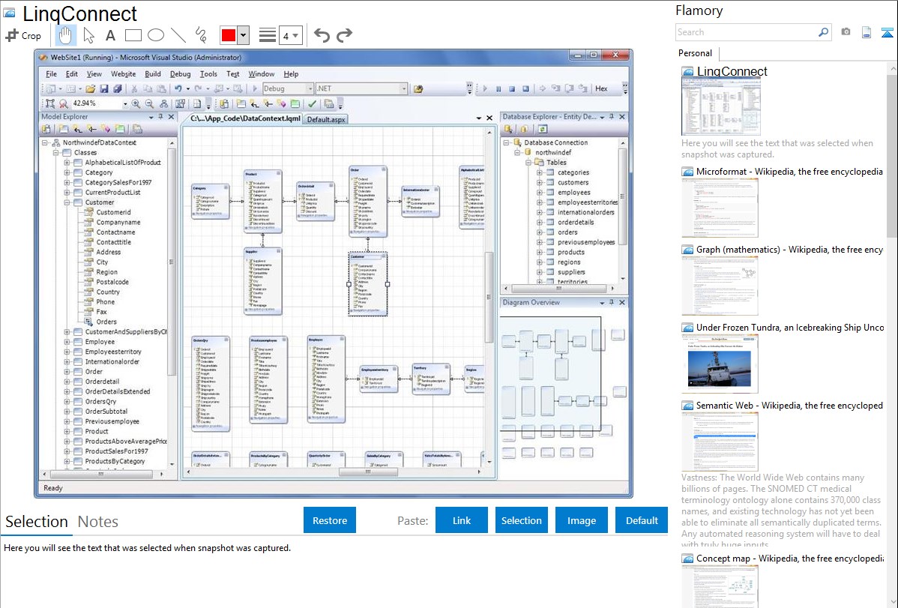Collapse the Tables folder node
898x608 pixels.
tap(528, 162)
